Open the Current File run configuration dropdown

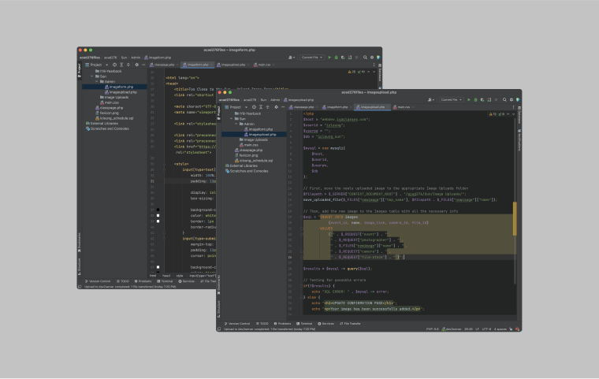(452, 100)
